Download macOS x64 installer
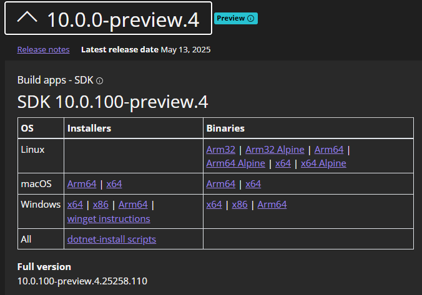The height and width of the screenshot is (295, 422). 114,184
